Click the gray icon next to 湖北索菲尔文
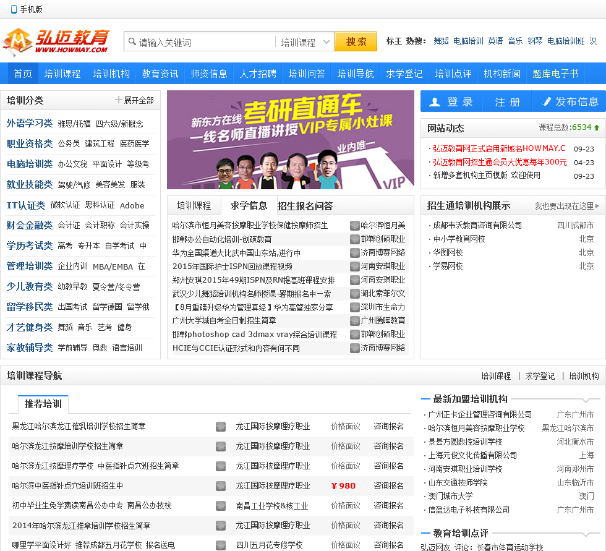606x551 pixels. coord(354,294)
